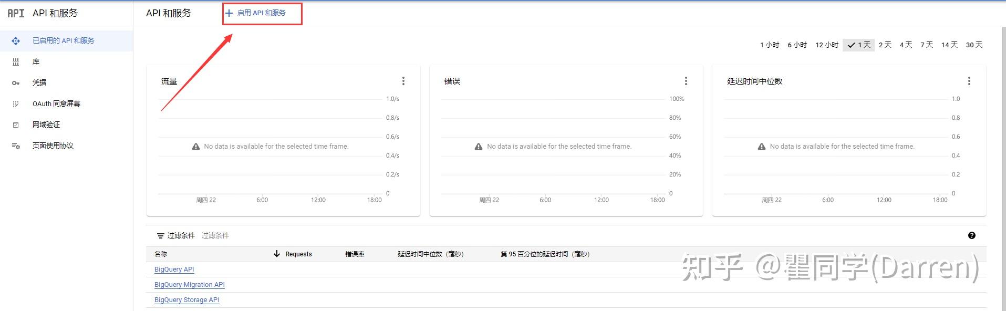The width and height of the screenshot is (1006, 311).
Task: Open 网域验证 in the sidebar
Action: coord(66,125)
